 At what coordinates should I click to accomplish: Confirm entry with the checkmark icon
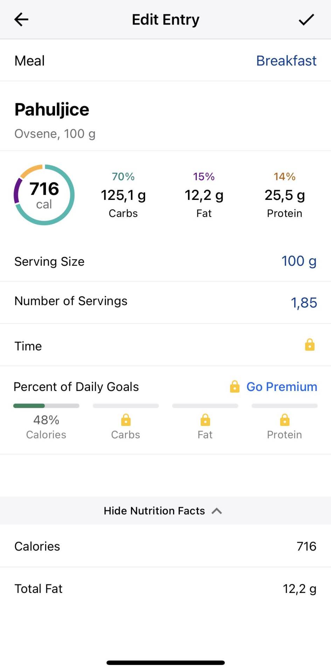tap(306, 20)
